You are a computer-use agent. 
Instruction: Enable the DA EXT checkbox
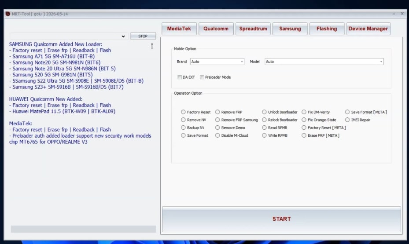[180, 77]
